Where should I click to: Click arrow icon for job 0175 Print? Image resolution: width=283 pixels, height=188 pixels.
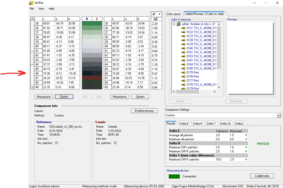point(183,73)
